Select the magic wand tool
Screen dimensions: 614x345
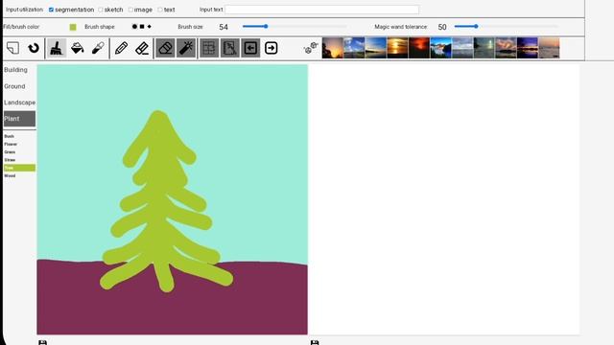coord(186,48)
